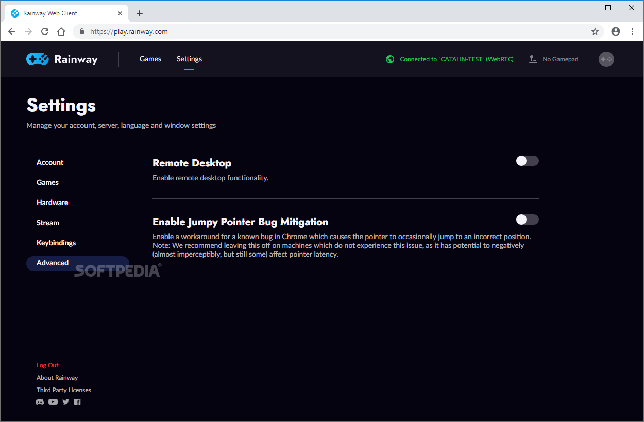The height and width of the screenshot is (422, 644).
Task: Click 'Enable remote desktop functionality.' description
Action: pyautogui.click(x=210, y=178)
